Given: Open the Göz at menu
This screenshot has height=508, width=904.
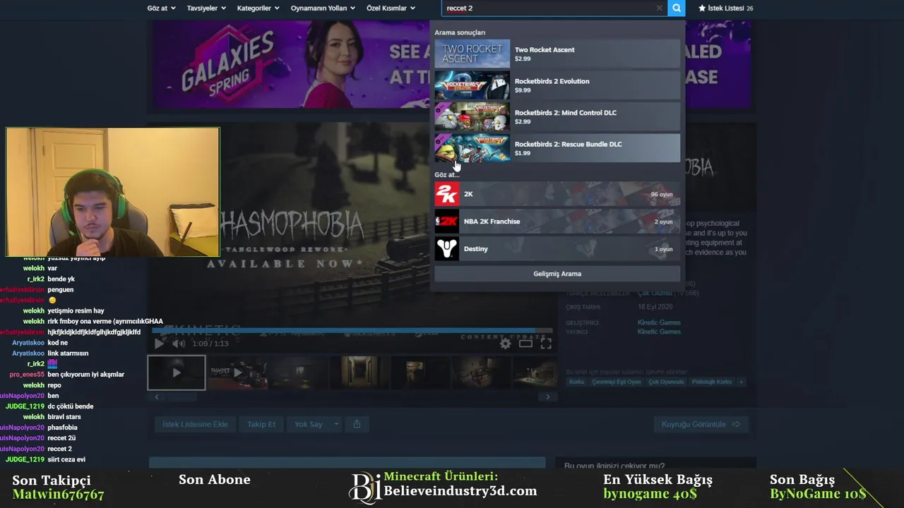Looking at the screenshot, I should pos(161,8).
